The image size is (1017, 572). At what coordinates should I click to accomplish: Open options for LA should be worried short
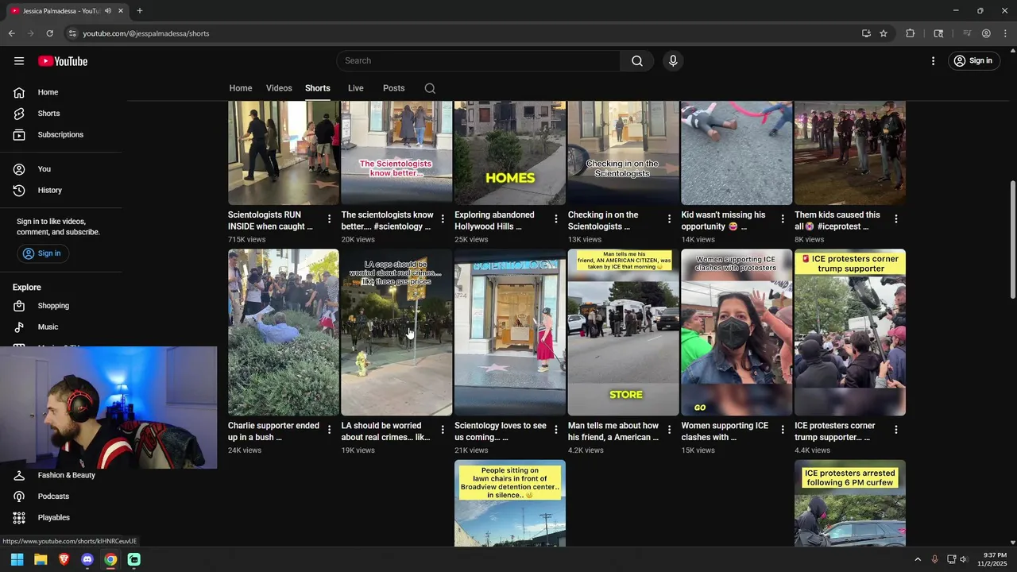coord(443,430)
